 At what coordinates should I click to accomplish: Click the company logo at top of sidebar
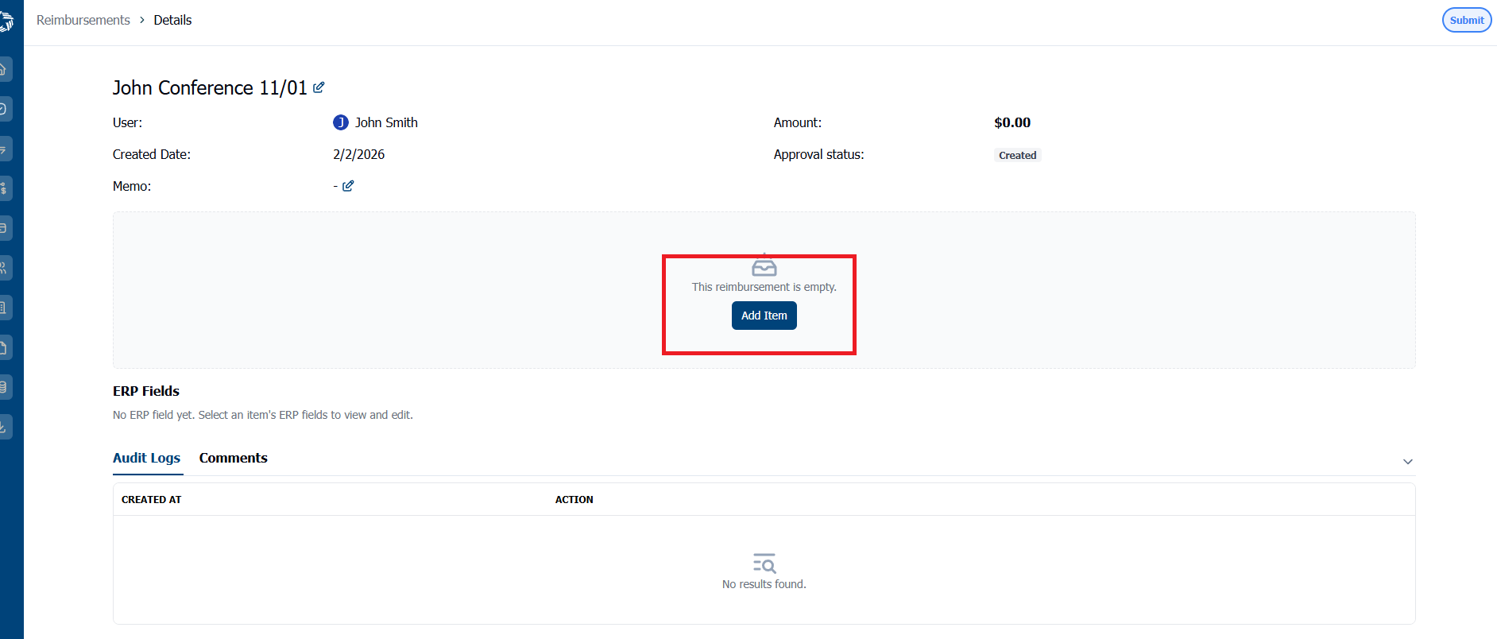(x=6, y=21)
